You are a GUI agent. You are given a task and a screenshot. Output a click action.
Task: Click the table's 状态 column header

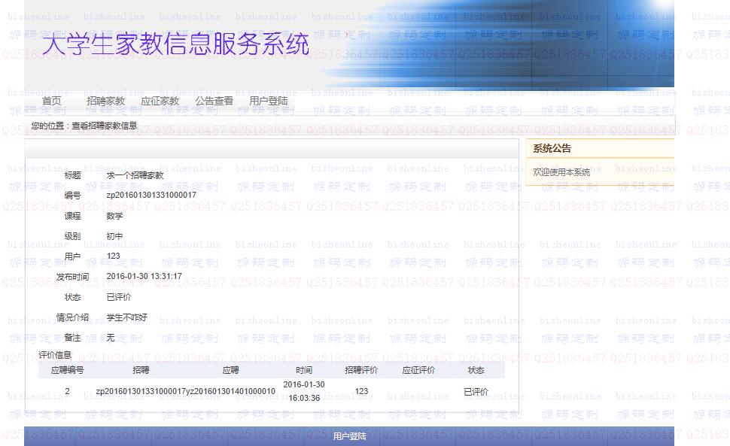[476, 370]
